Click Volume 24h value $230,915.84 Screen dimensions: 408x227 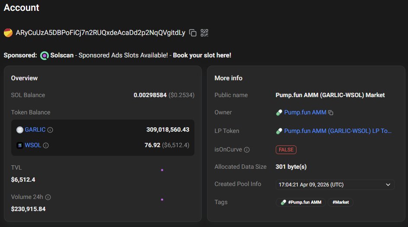coord(29,209)
